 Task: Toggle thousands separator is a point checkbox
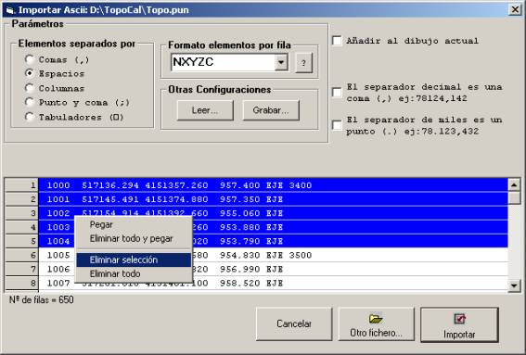click(x=337, y=125)
